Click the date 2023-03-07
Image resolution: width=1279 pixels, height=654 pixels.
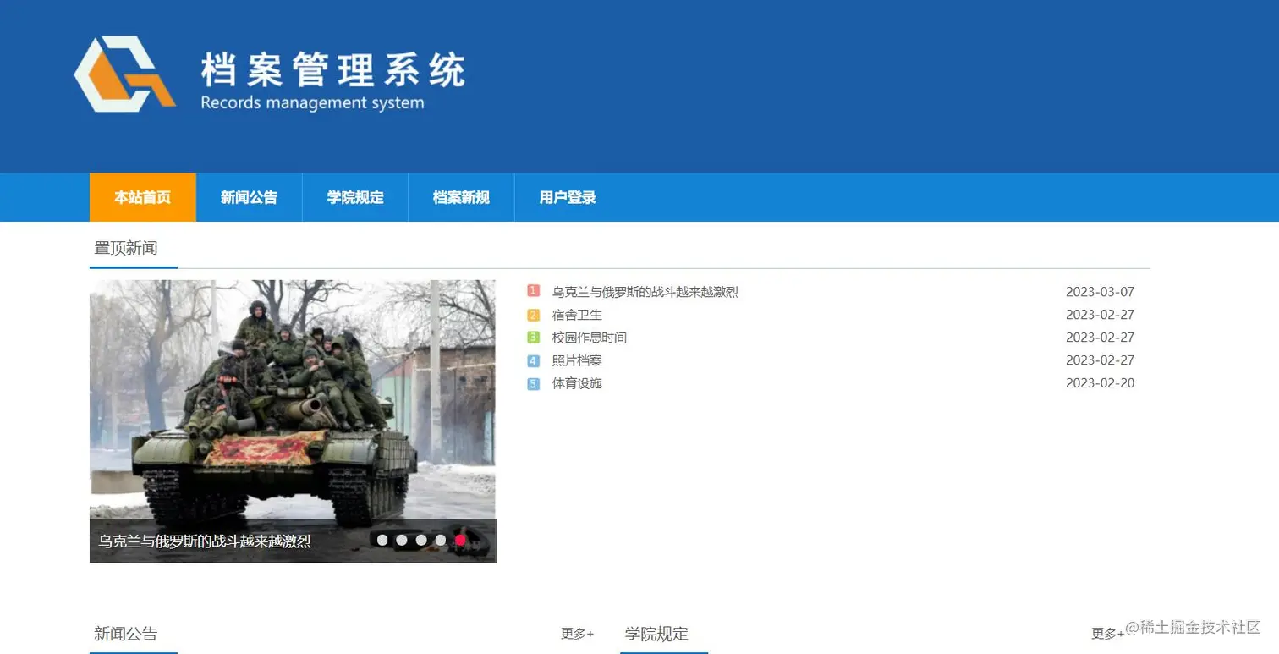tap(1100, 292)
